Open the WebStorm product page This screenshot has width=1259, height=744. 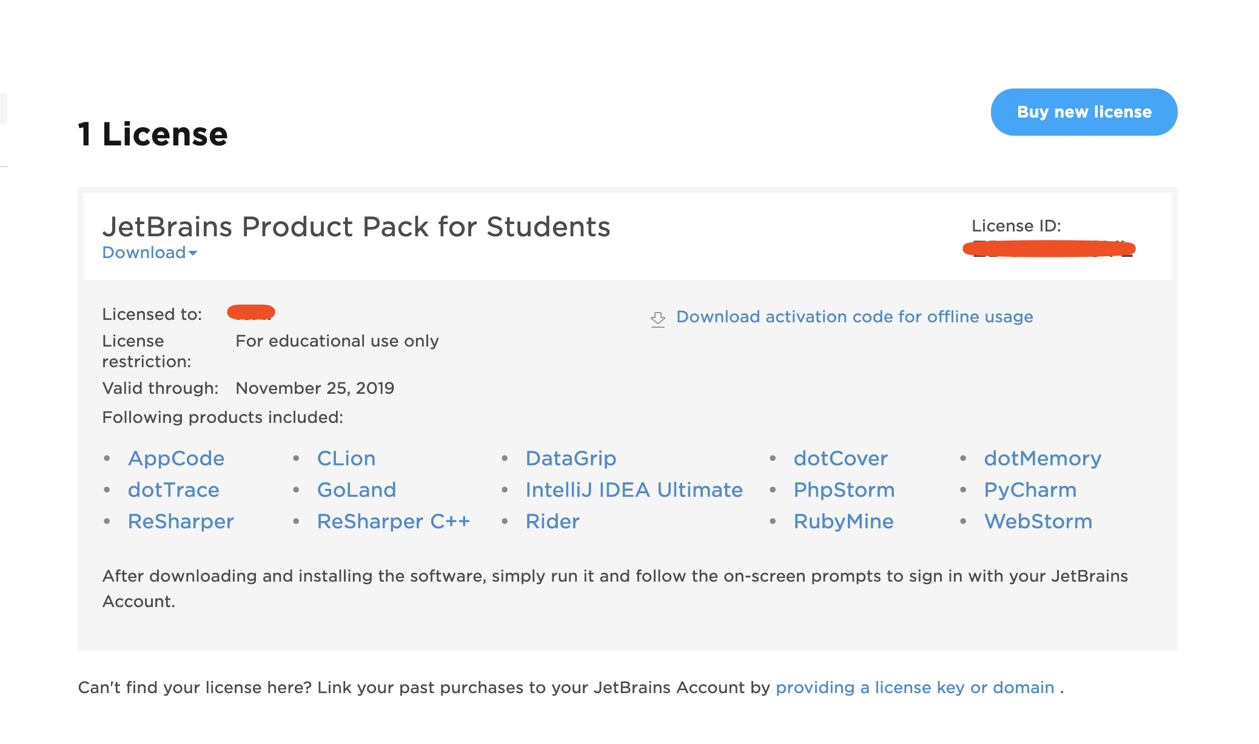(1039, 521)
